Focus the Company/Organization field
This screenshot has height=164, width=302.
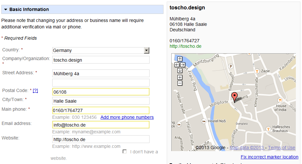pos(101,60)
